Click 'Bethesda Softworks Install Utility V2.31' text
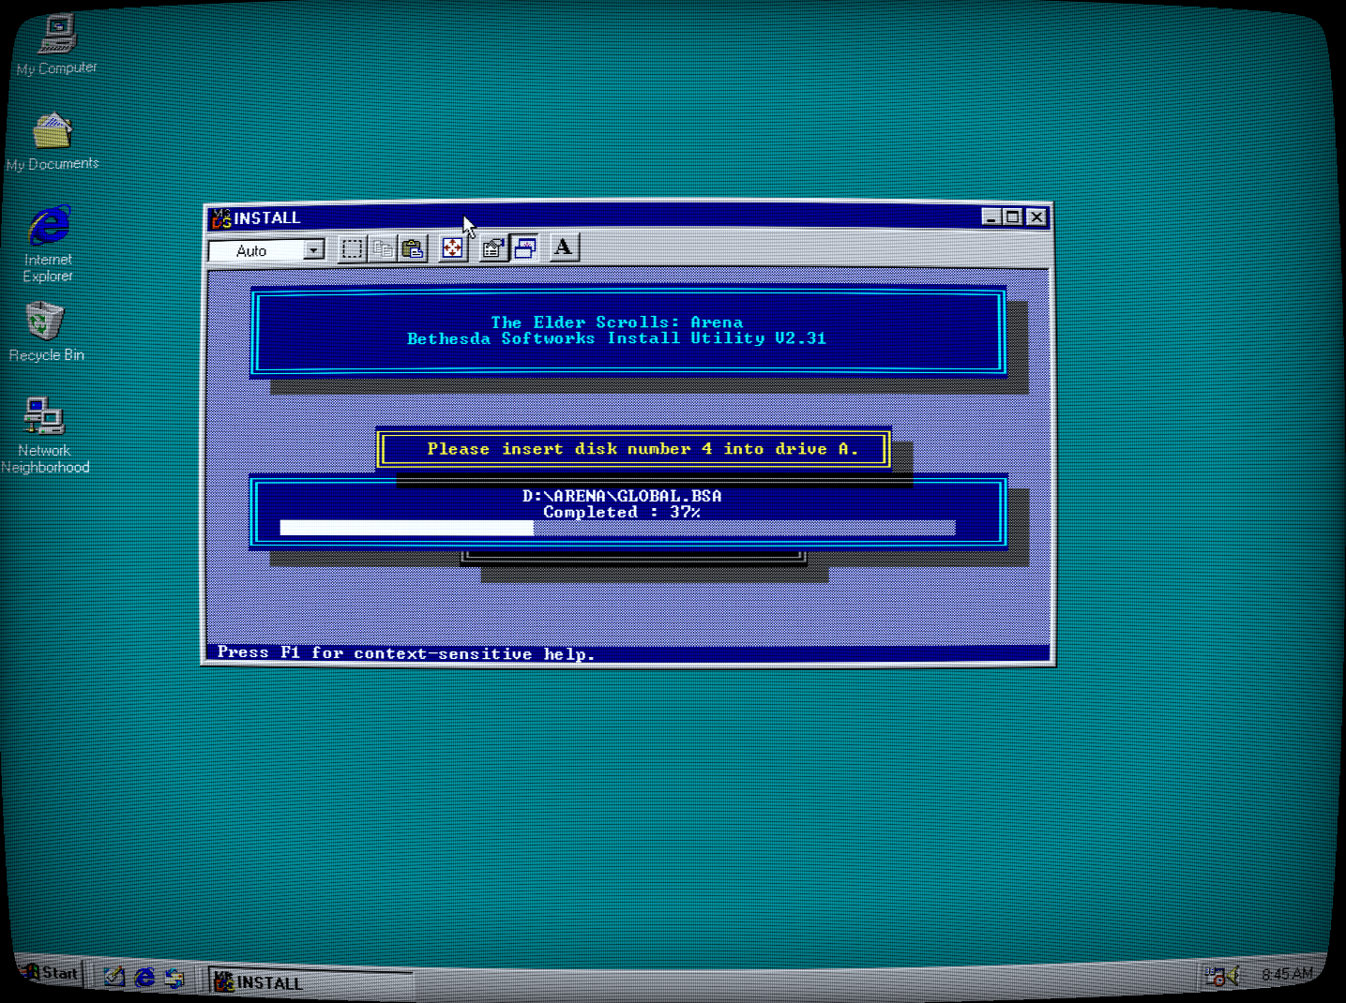The height and width of the screenshot is (1003, 1346). pyautogui.click(x=616, y=338)
